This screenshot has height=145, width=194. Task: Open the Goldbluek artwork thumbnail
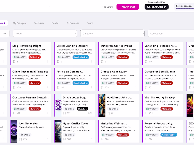coord(102,105)
